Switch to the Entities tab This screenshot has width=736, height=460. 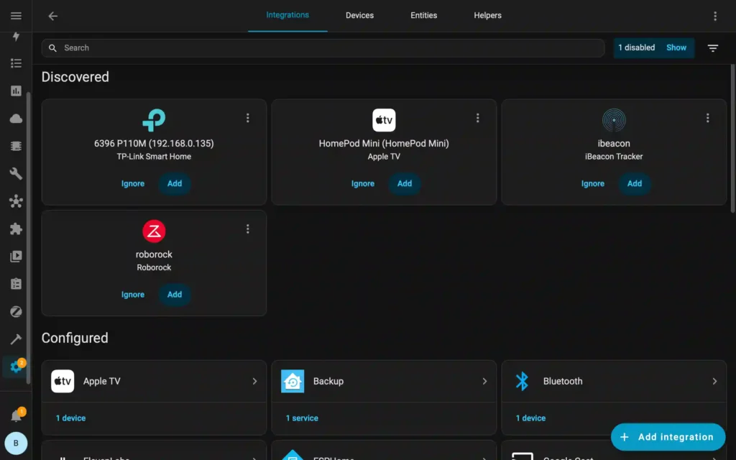pos(423,15)
